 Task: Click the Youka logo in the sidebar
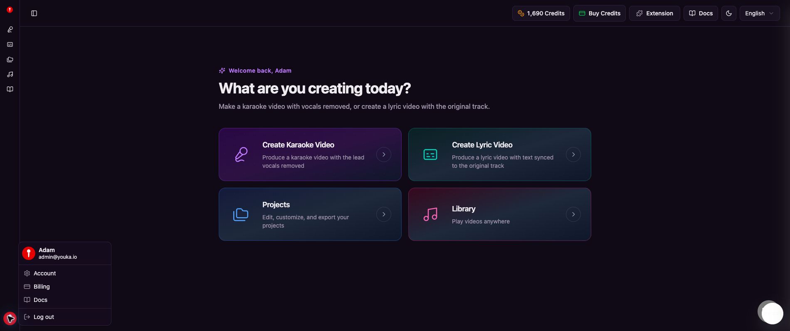10,10
